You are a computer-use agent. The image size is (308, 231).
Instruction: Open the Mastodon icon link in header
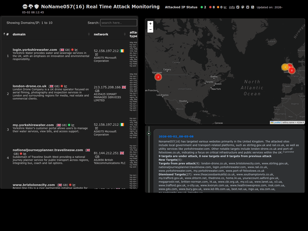(243, 7)
